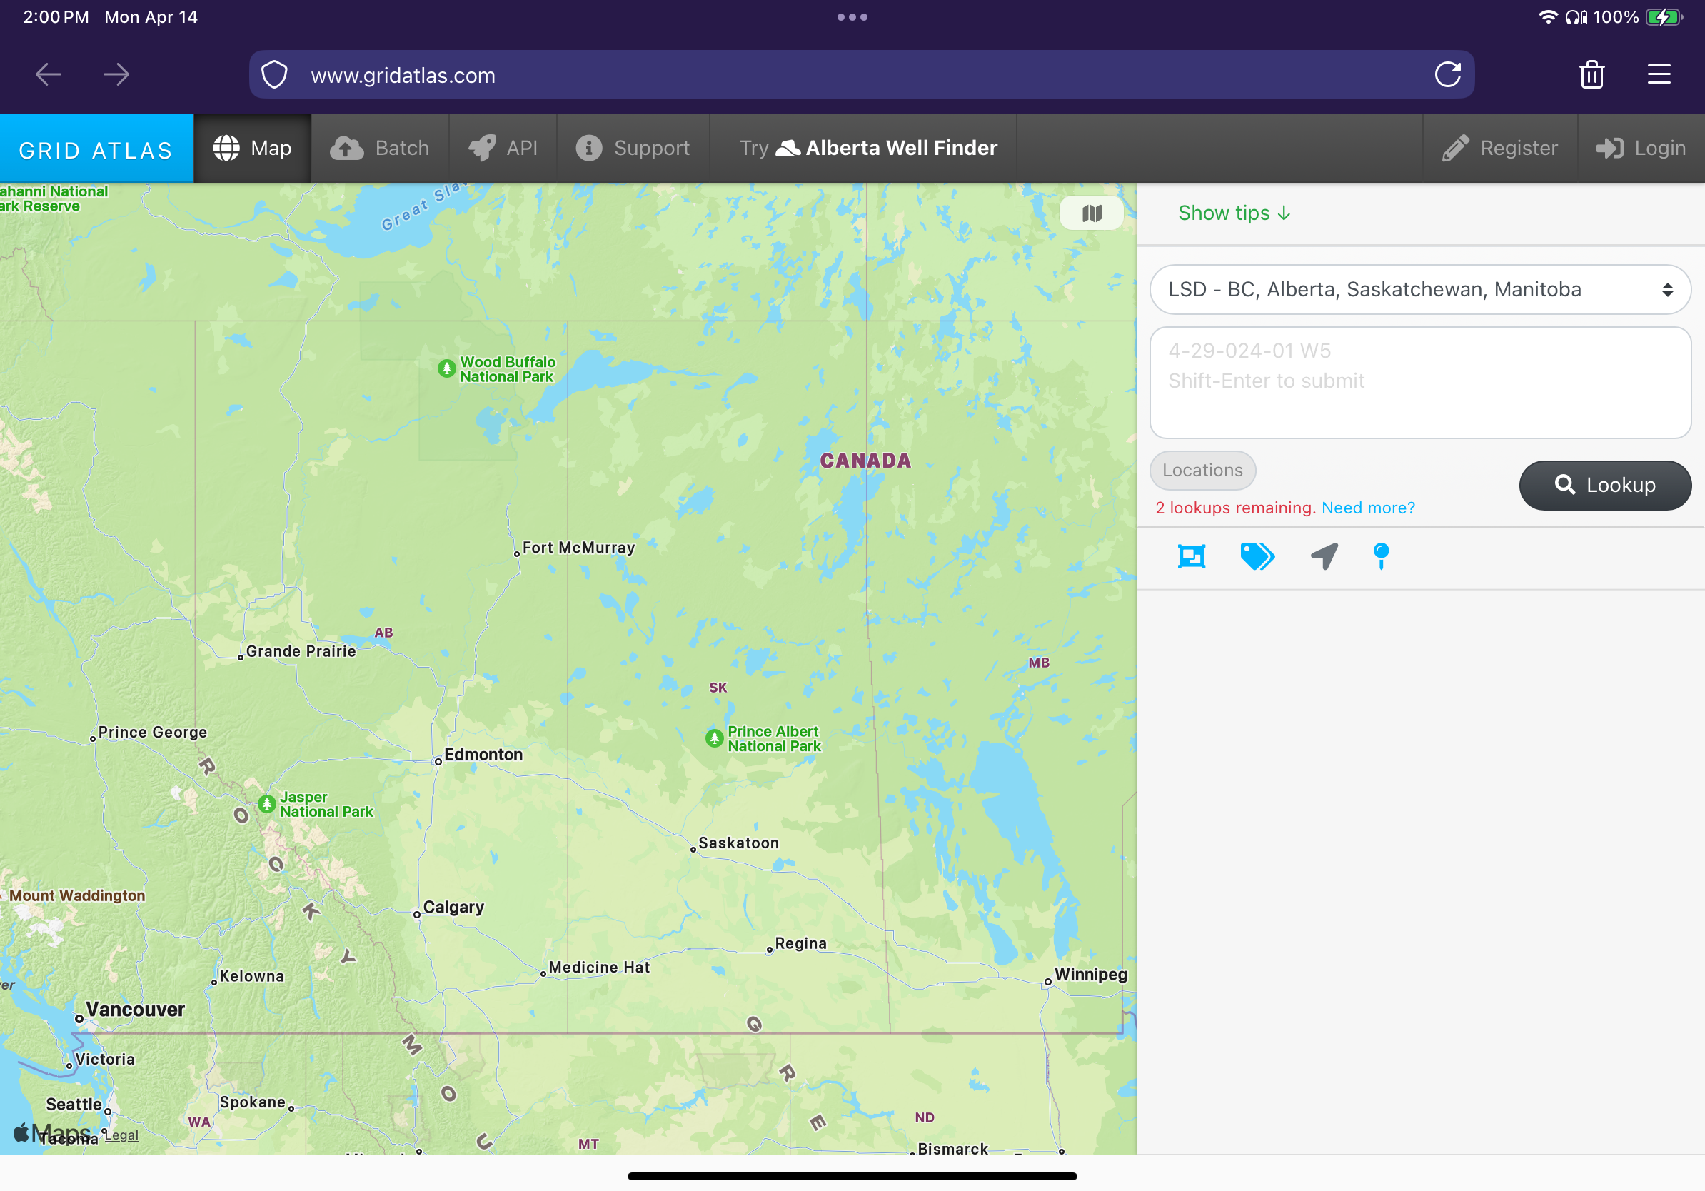Click the Grande Prairie label on map
The image size is (1705, 1191).
click(x=301, y=651)
